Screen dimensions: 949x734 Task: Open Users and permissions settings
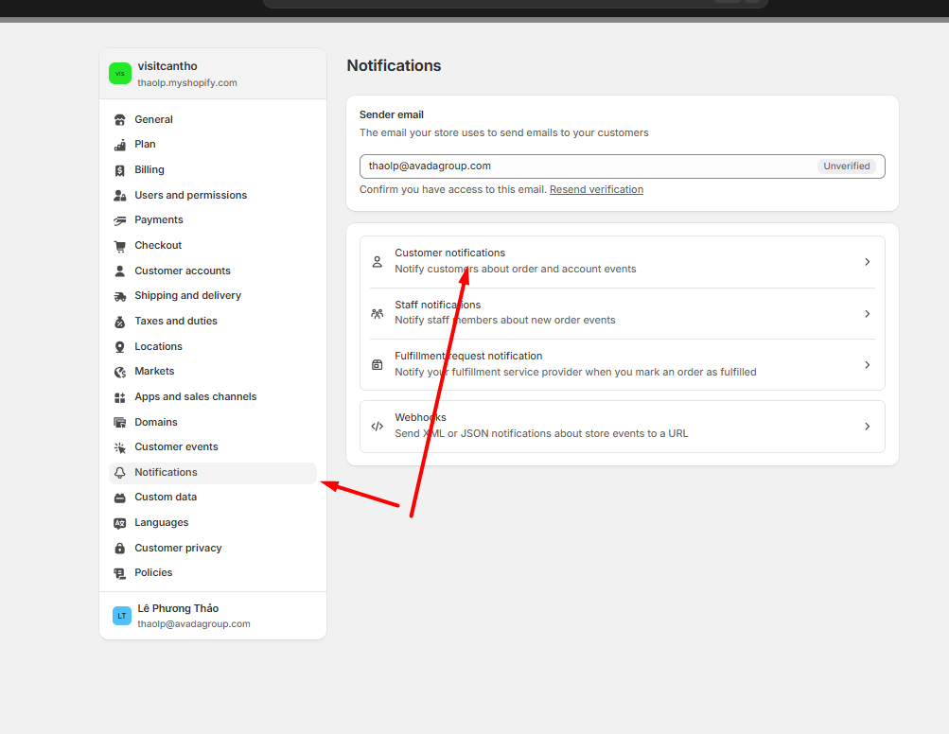pyautogui.click(x=190, y=195)
